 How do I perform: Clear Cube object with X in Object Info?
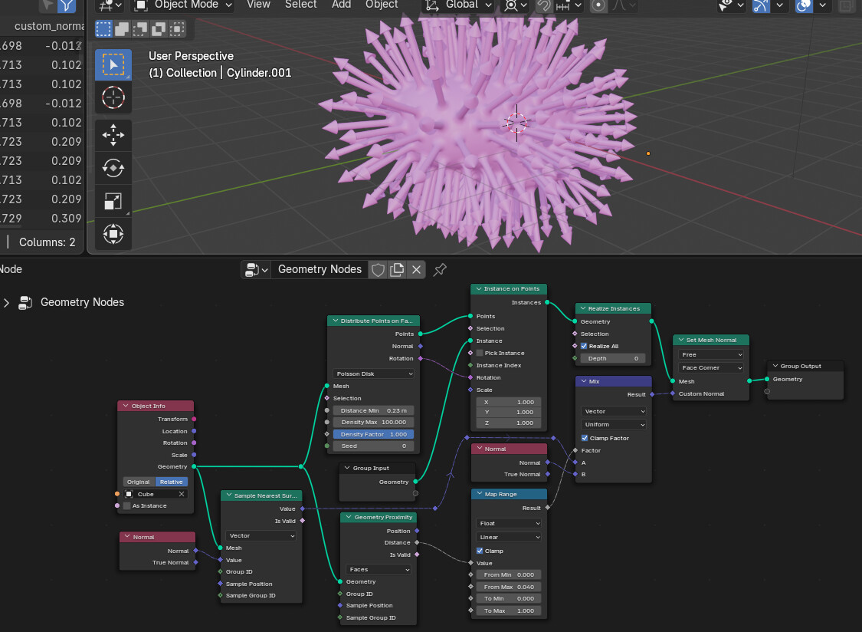(182, 494)
